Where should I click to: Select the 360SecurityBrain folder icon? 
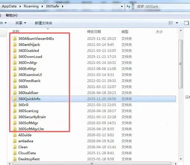tap(15, 117)
